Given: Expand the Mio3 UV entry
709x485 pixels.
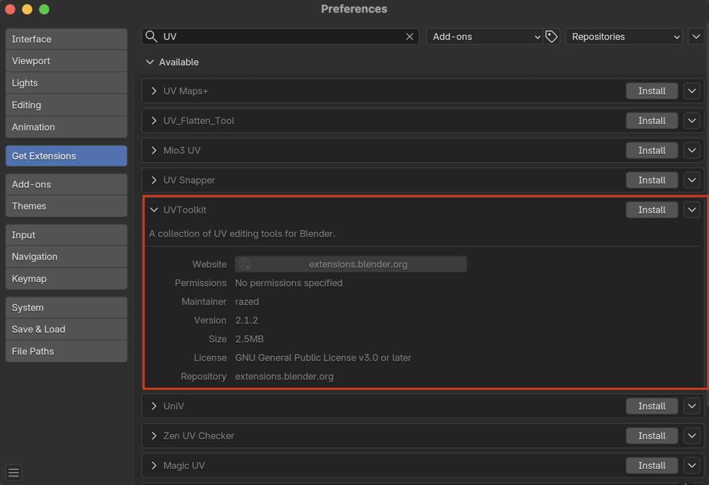Looking at the screenshot, I should pos(154,150).
